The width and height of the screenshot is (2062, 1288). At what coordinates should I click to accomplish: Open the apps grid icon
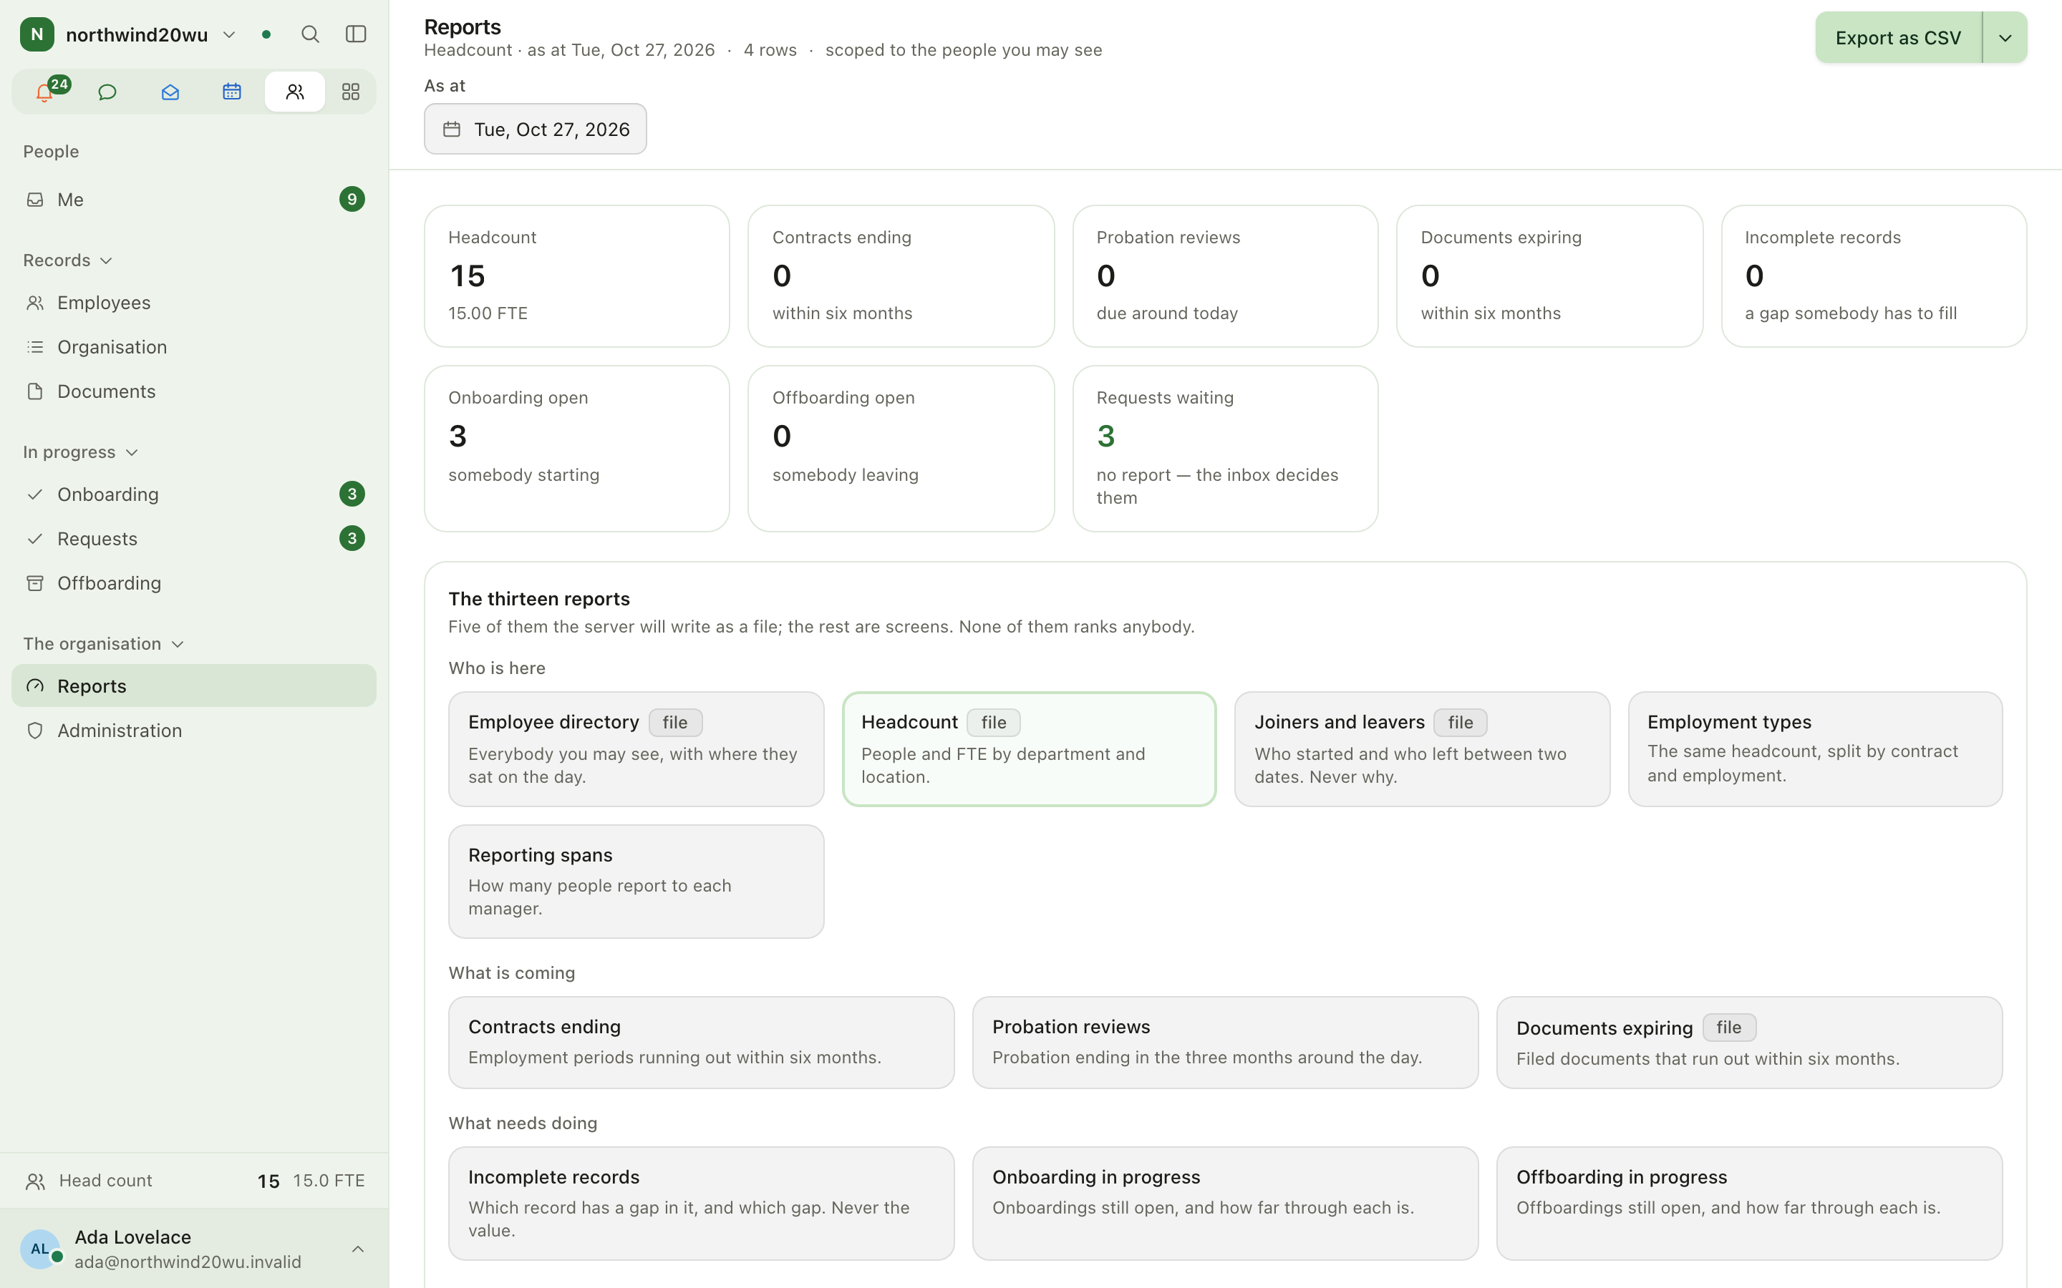(350, 91)
